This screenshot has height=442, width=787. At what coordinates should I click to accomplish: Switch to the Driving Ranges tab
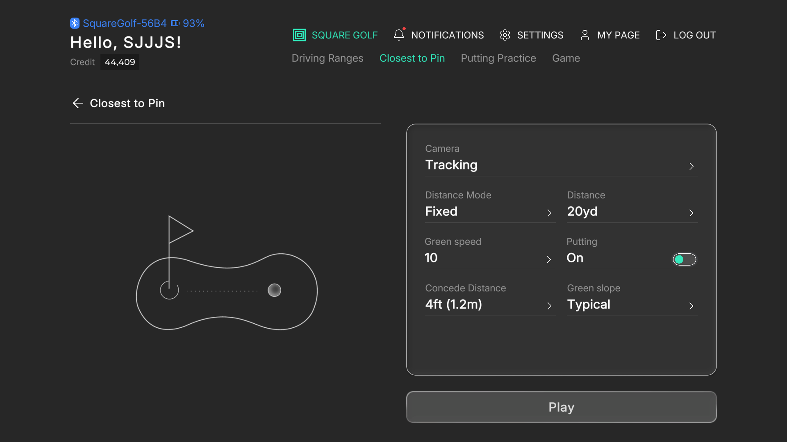tap(328, 58)
